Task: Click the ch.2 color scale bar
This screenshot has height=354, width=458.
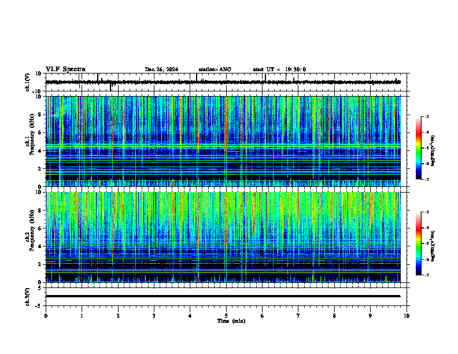Action: (x=418, y=244)
